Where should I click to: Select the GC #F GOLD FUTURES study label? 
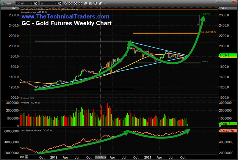pos(49,10)
